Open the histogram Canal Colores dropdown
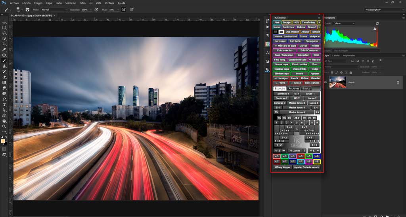This screenshot has width=406, height=217. click(x=343, y=23)
